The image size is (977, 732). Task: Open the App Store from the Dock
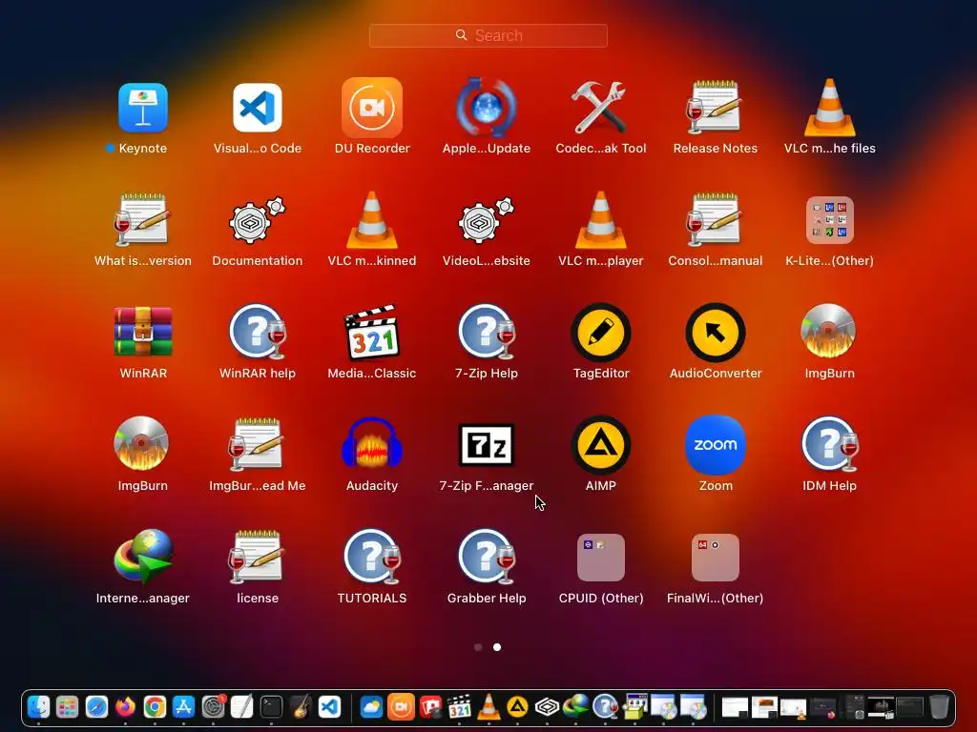(184, 707)
